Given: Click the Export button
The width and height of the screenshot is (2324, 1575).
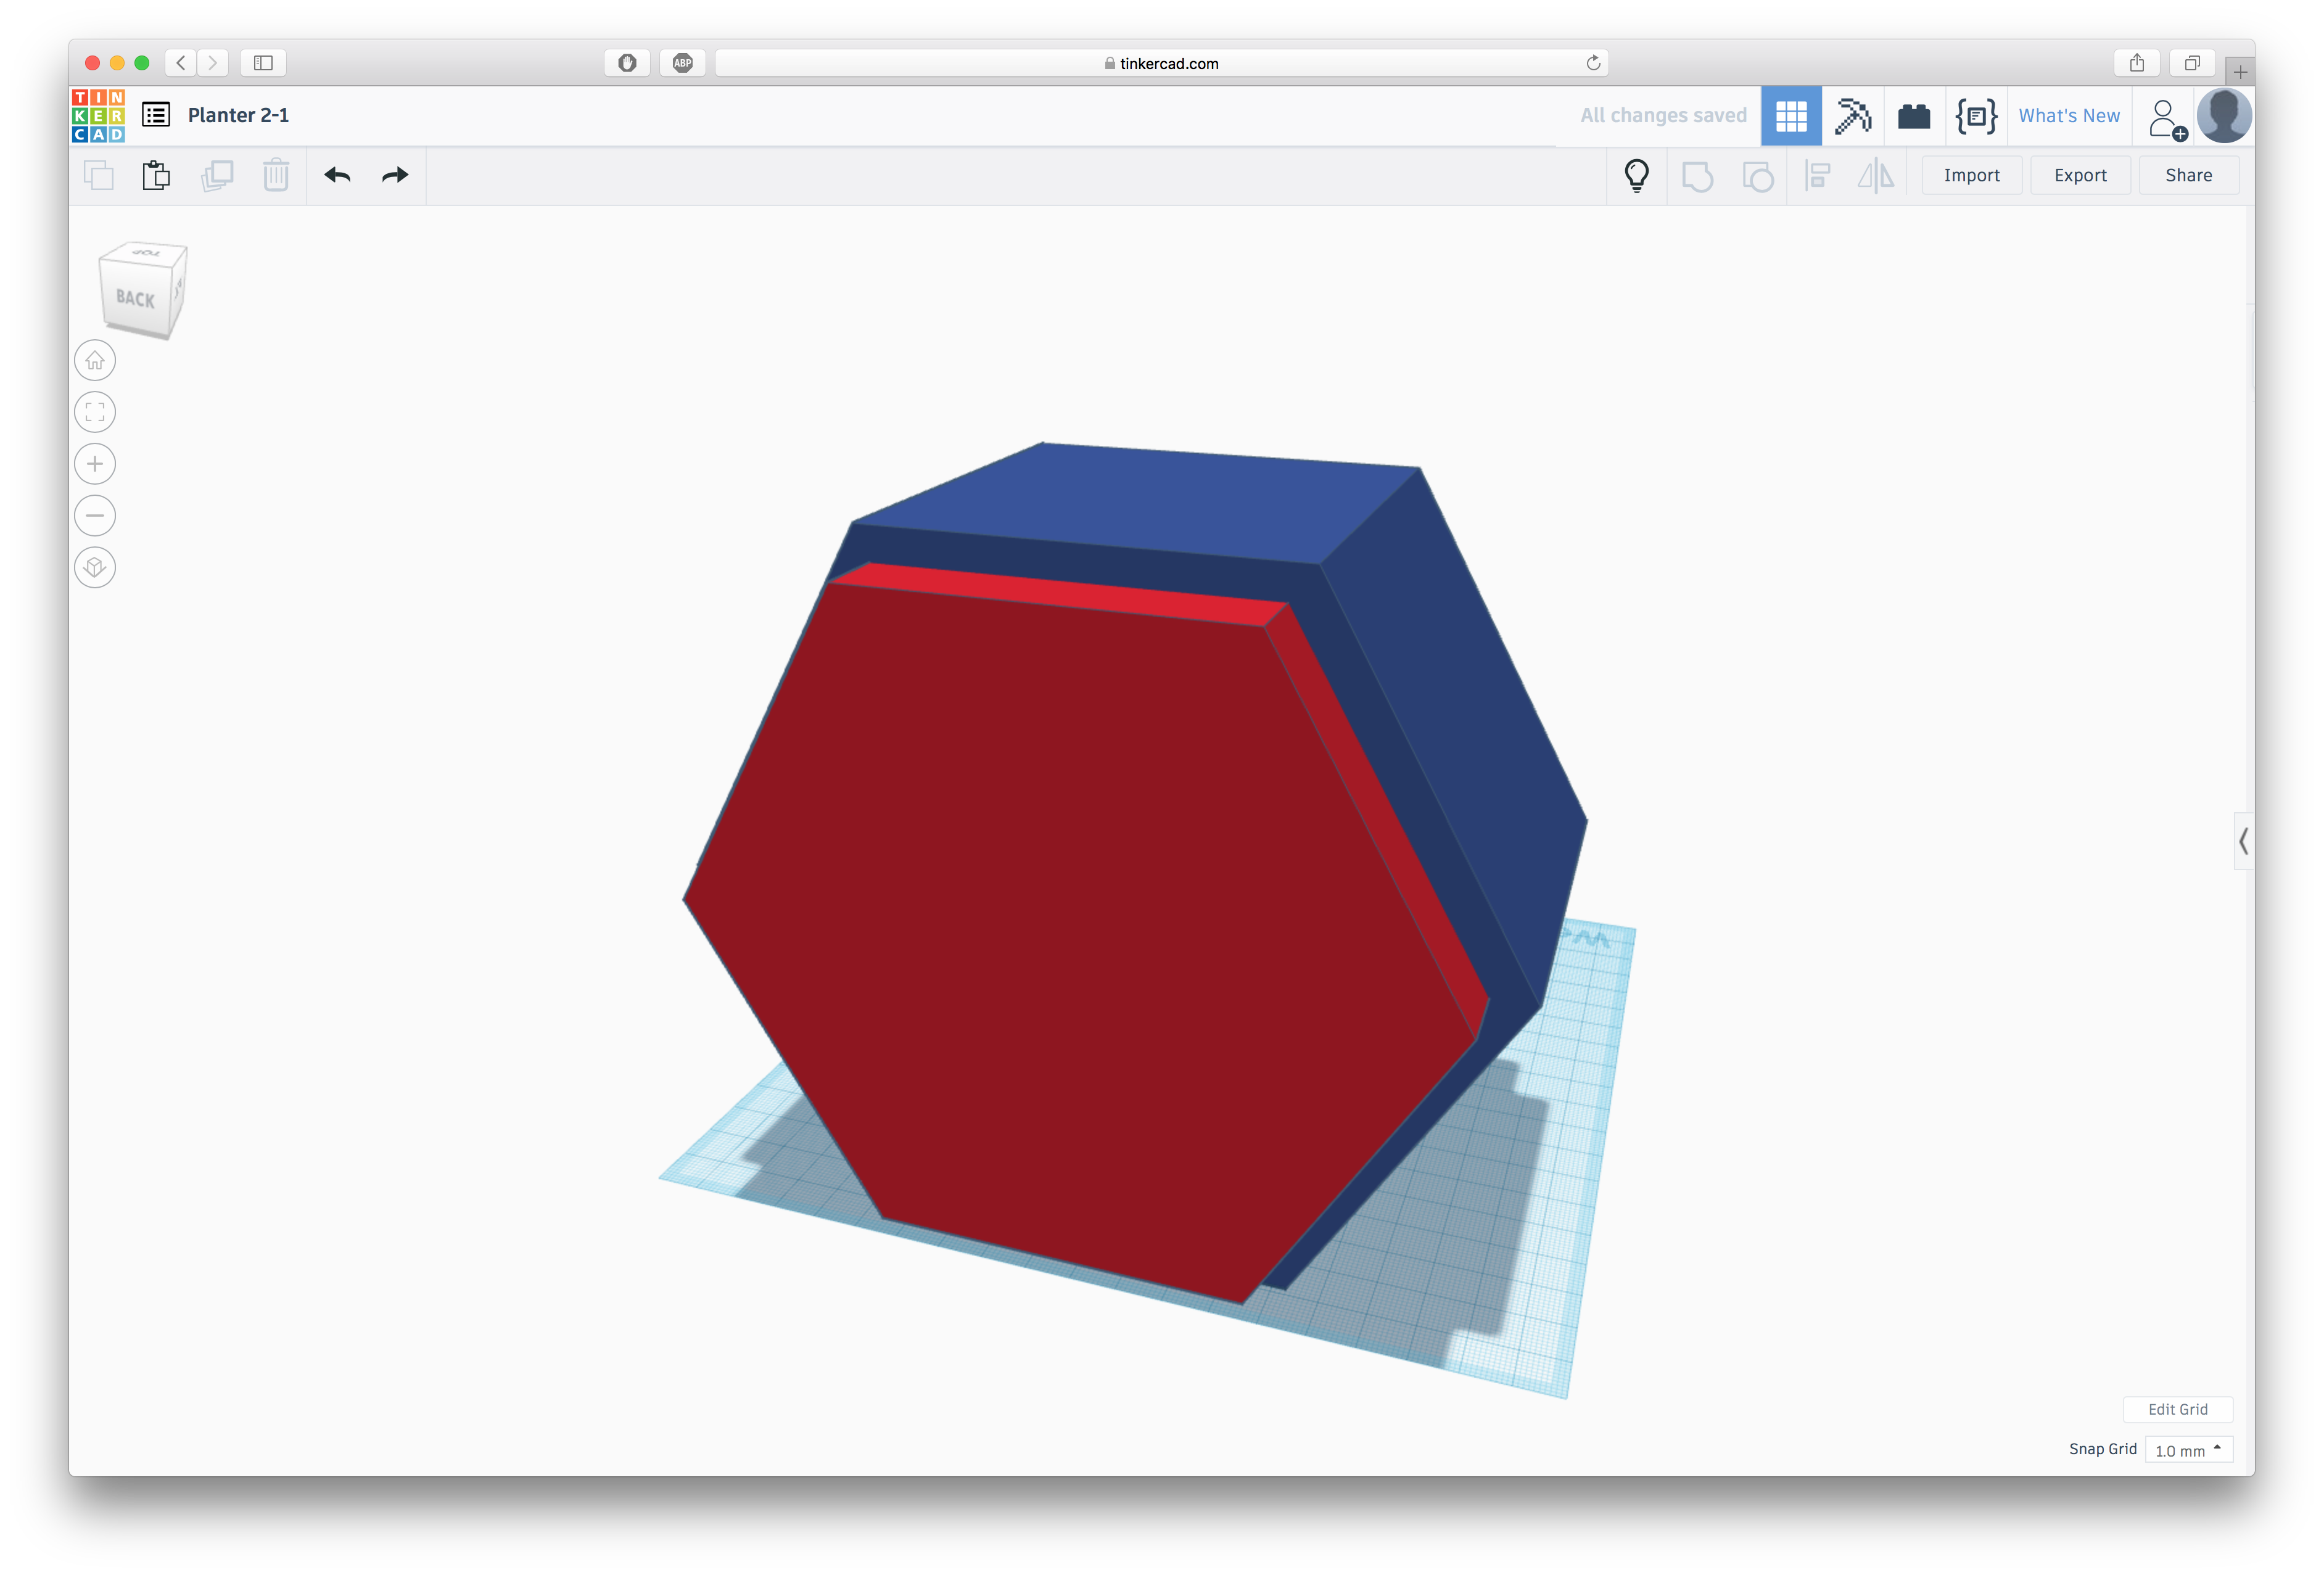Looking at the screenshot, I should (x=2080, y=175).
